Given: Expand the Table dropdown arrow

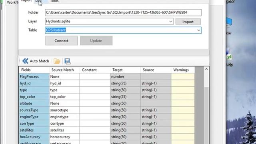Looking at the screenshot, I should coord(198,30).
